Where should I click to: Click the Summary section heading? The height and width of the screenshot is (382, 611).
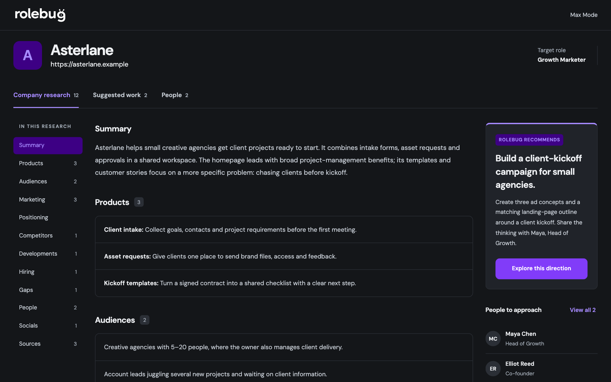pos(113,129)
